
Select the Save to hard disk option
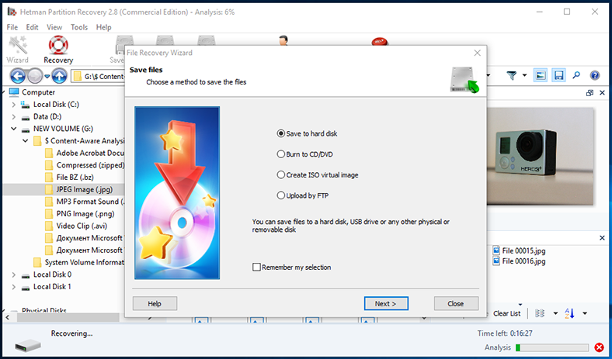(x=308, y=133)
